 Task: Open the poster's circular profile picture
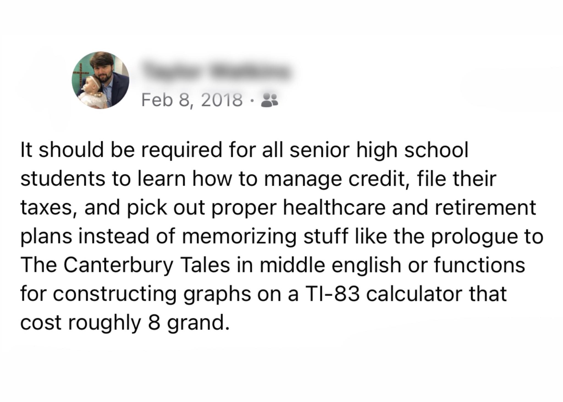[101, 80]
